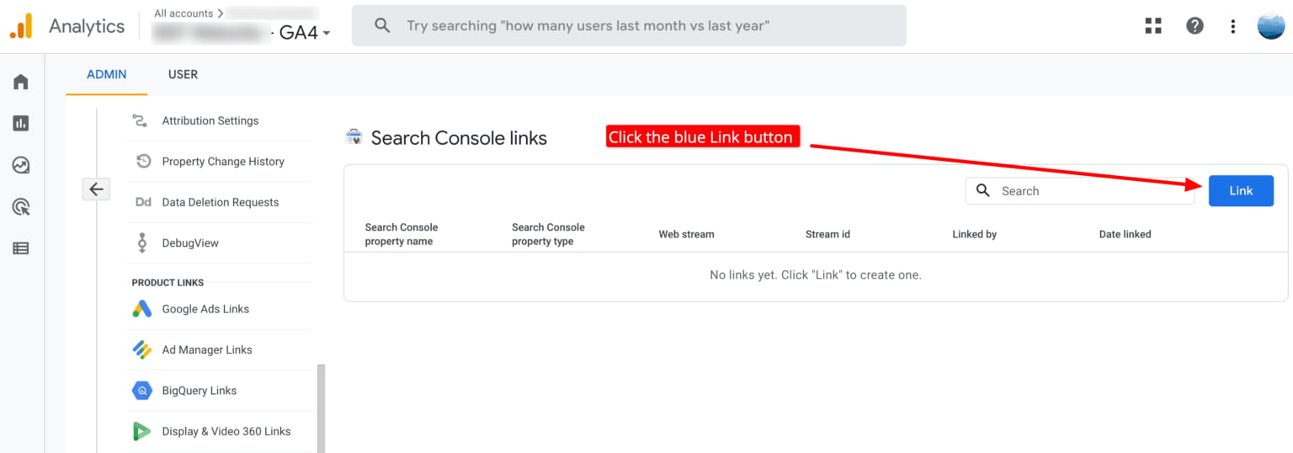The image size is (1293, 453).
Task: Open Data Deletion Requests
Action: coord(221,202)
